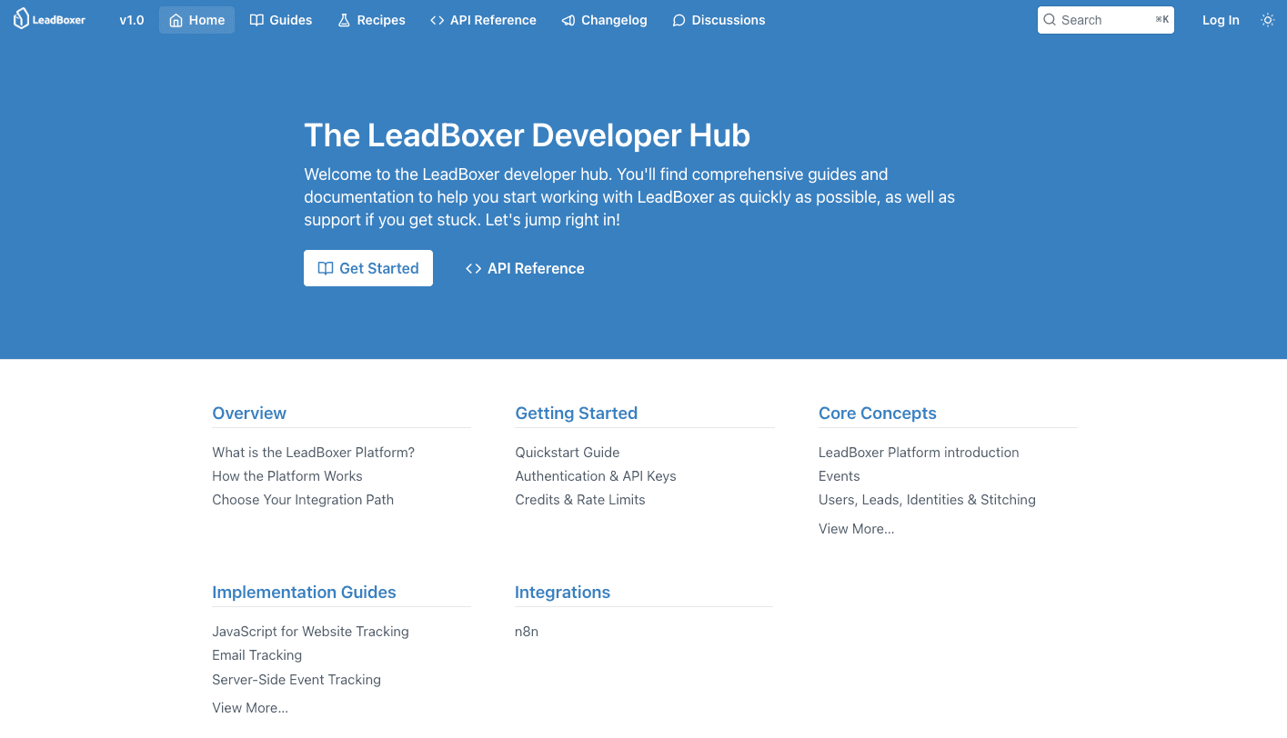Open the Events link

(840, 476)
